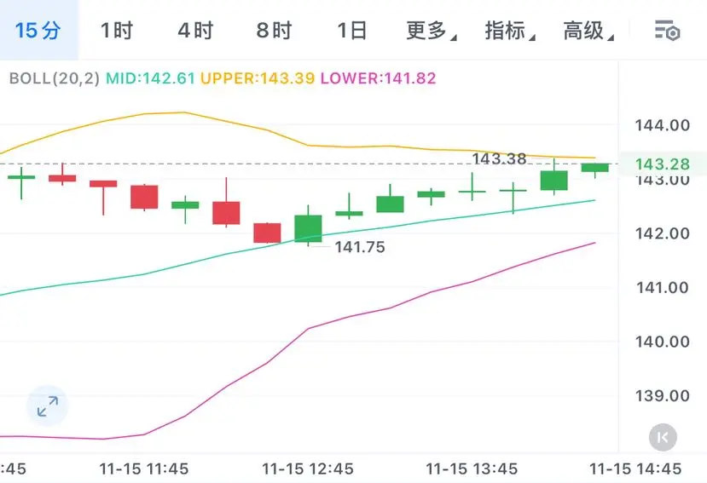
Task: Tap the 141.00 price axis label
Action: pyautogui.click(x=663, y=287)
